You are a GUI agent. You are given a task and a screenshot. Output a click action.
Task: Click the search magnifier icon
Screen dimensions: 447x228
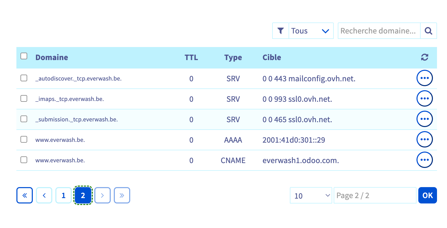point(428,31)
